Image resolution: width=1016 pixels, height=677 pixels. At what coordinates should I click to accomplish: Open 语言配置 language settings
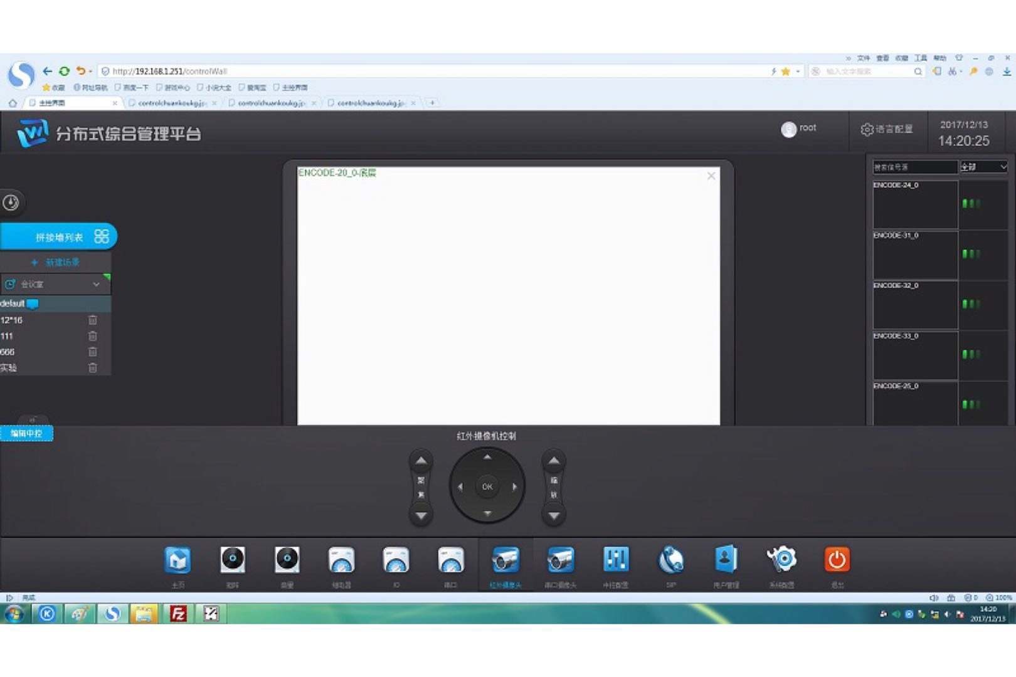887,129
